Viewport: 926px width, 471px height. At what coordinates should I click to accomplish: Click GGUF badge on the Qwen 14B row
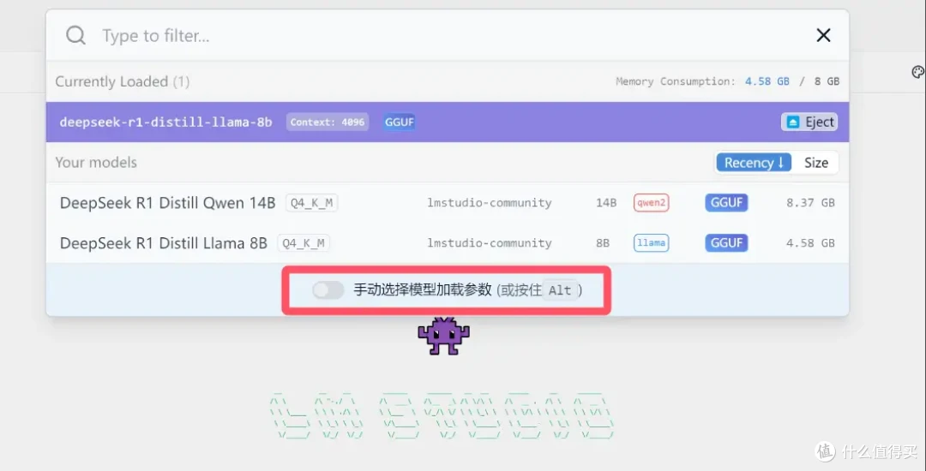click(726, 203)
